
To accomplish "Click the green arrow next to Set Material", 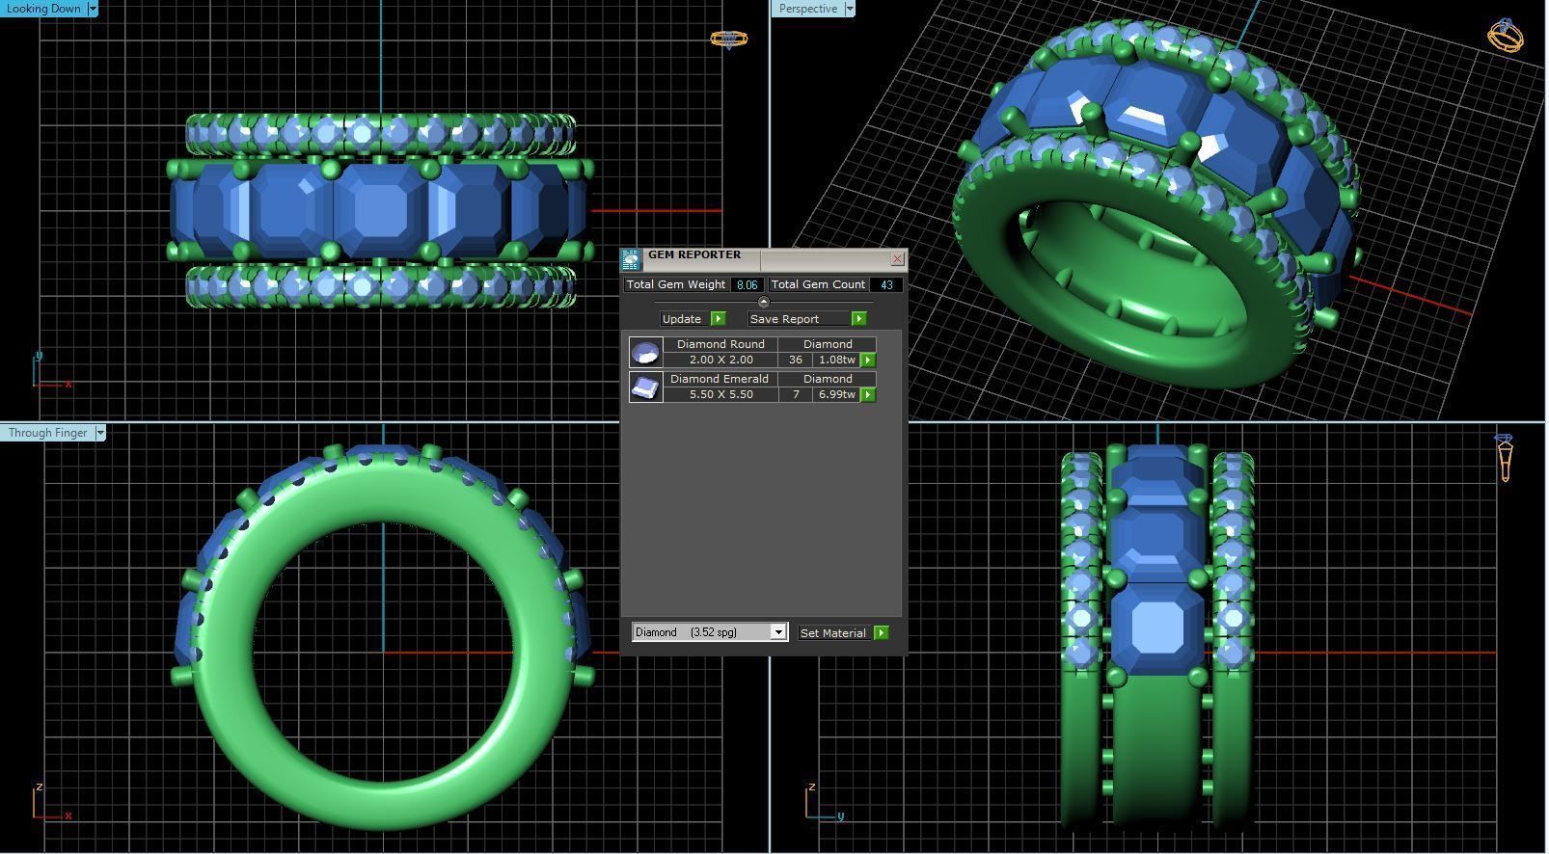I will pyautogui.click(x=881, y=633).
